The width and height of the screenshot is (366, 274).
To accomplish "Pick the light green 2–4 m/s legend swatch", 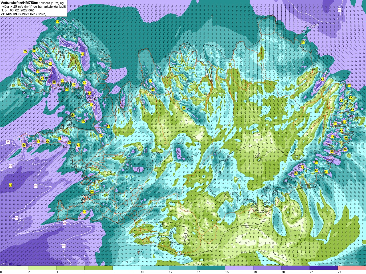I will (42, 268).
